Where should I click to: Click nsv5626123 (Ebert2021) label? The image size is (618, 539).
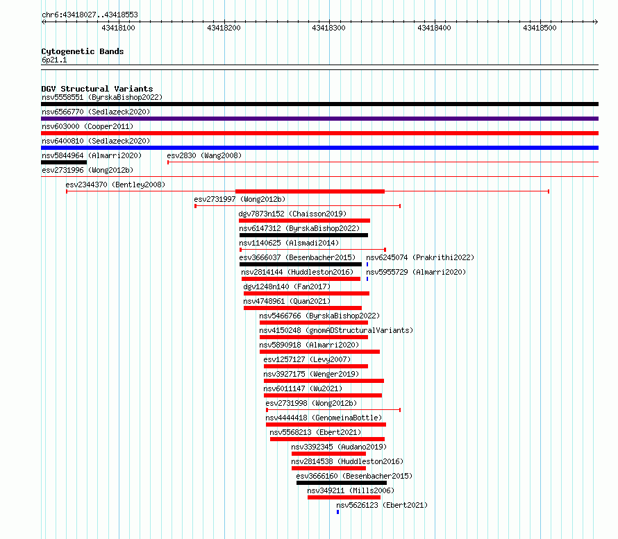[382, 505]
